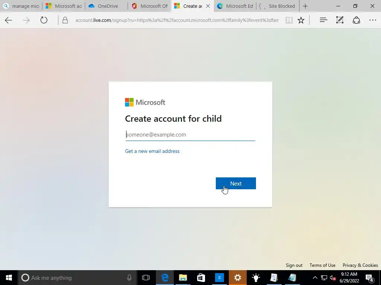Viewport: 381px width, 285px height.
Task: Click the address bar URL
Action: (177, 20)
